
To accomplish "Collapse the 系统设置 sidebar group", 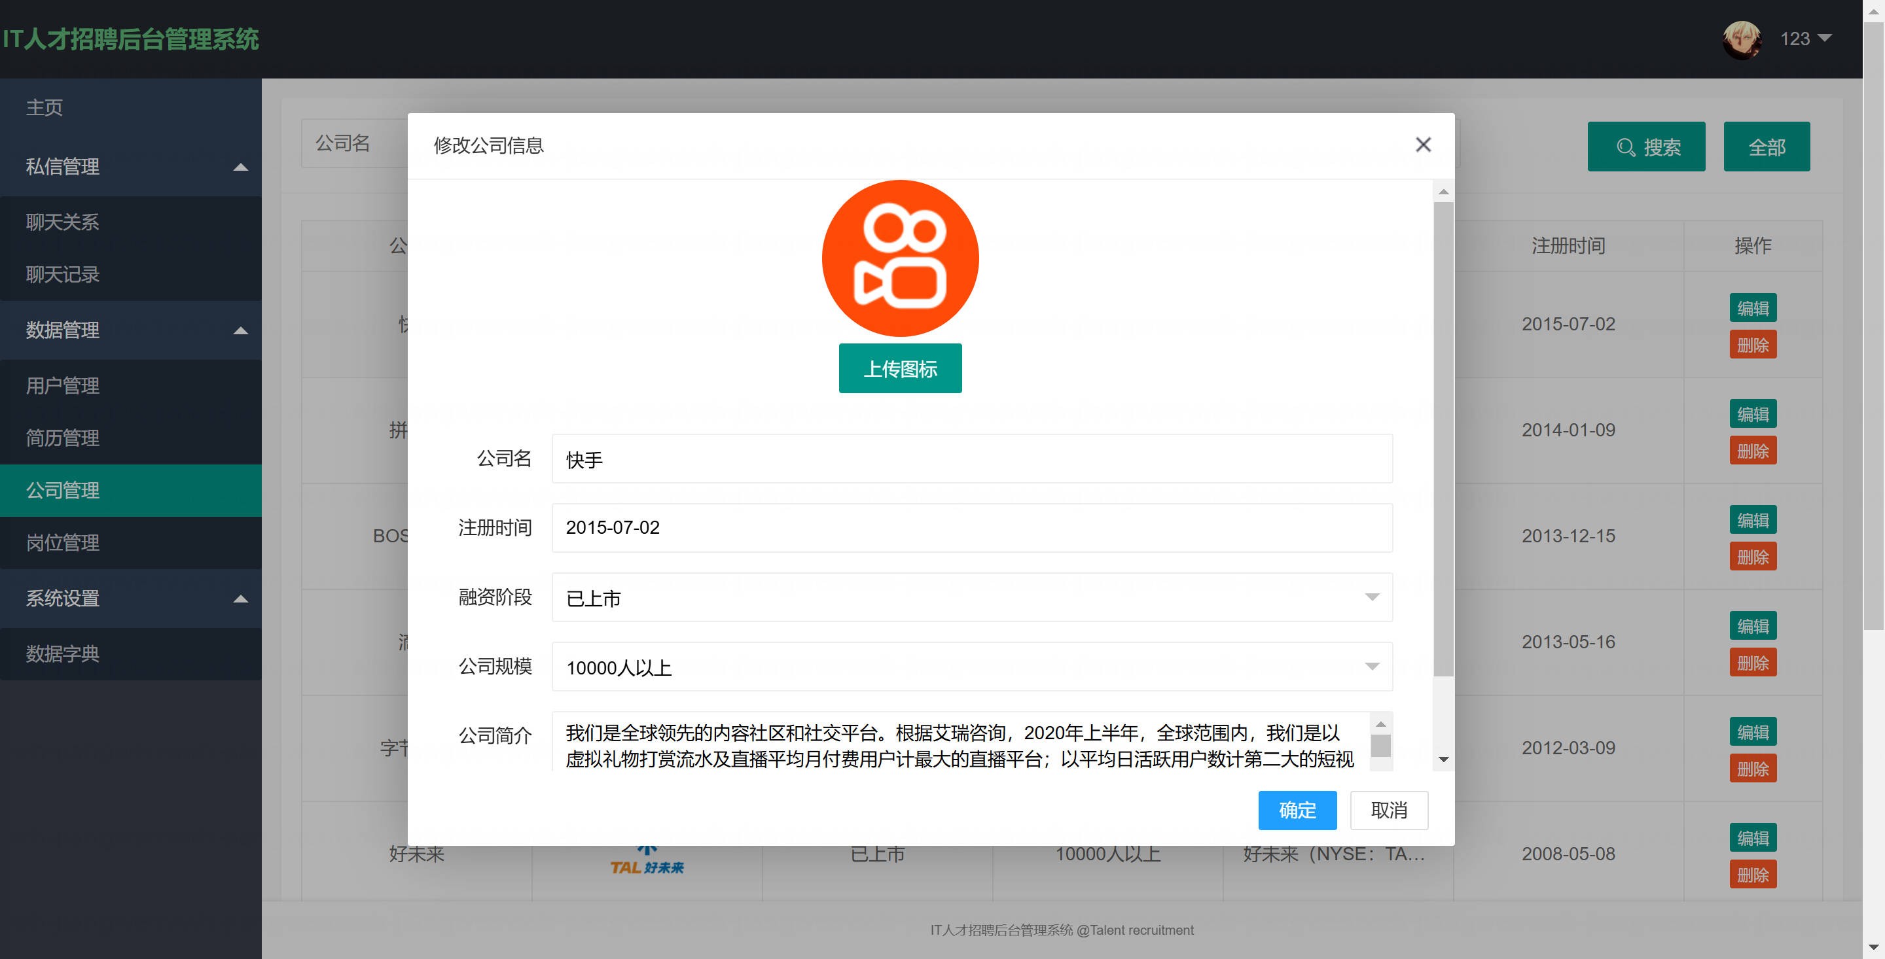I will (x=131, y=599).
